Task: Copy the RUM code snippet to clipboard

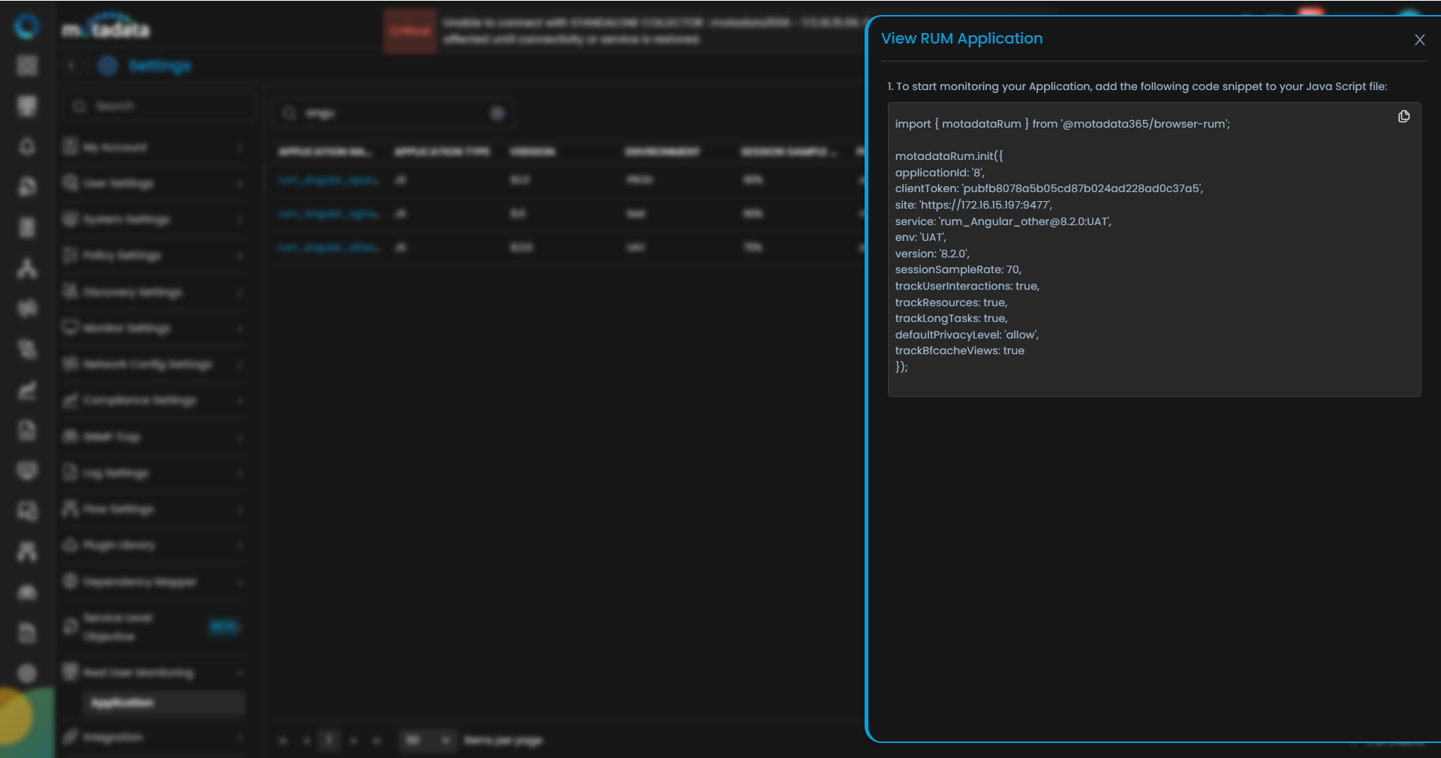Action: [x=1403, y=116]
